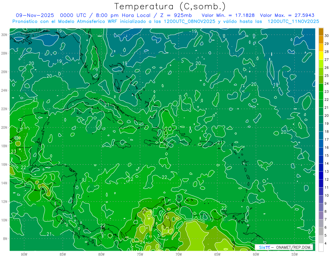Pick the bright yellow swatch between 27 and 28
The height and width of the screenshot is (258, 334).
pos(321,56)
